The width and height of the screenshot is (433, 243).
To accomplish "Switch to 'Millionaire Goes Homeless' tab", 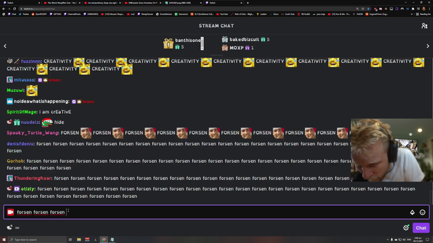I will [x=143, y=3].
